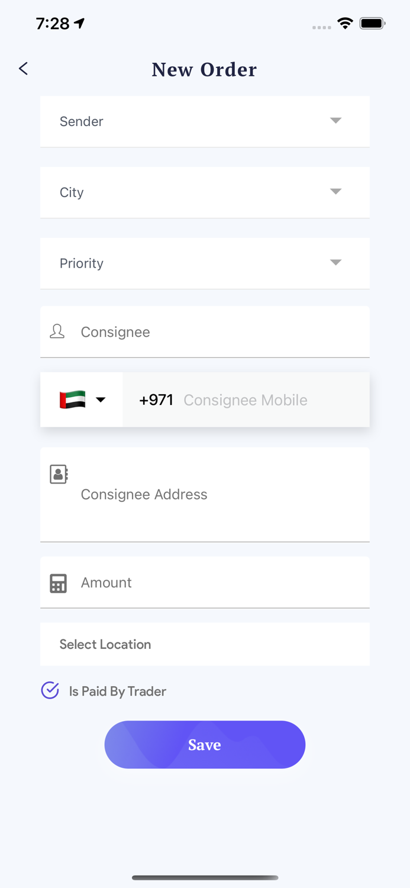This screenshot has width=410, height=888.
Task: Open the country code selector arrow
Action: coord(101,400)
